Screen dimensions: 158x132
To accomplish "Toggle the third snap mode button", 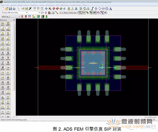I will click(x=88, y=13).
